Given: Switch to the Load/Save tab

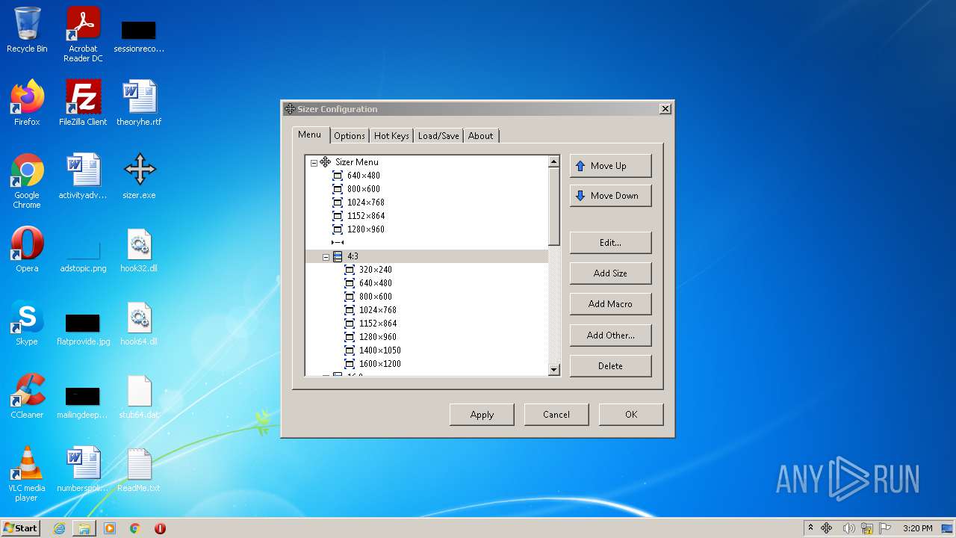Looking at the screenshot, I should [438, 136].
